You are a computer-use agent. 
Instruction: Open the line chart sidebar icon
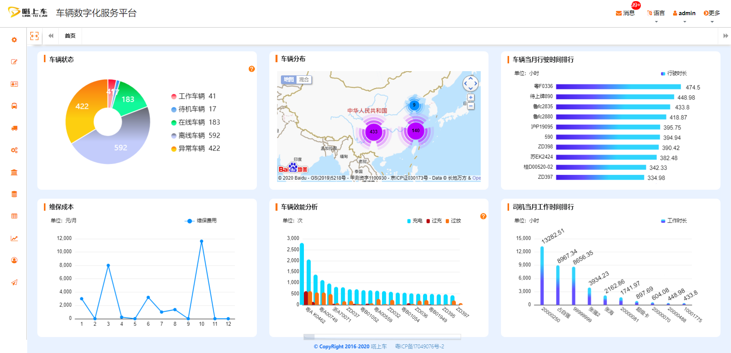[x=14, y=238]
